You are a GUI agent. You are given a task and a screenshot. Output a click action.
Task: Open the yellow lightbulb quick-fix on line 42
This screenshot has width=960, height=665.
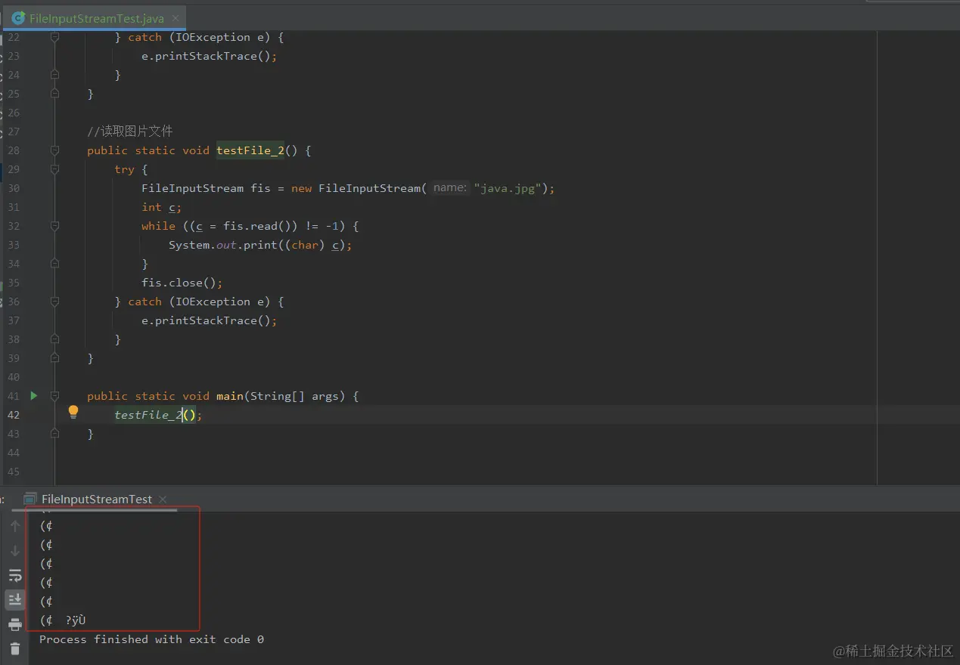tap(73, 412)
